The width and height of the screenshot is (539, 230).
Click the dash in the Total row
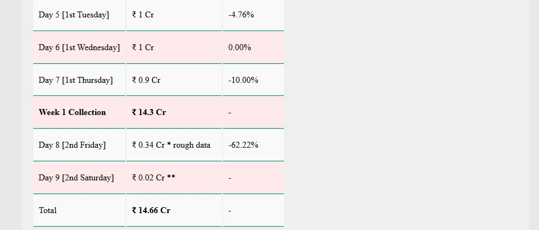coord(229,211)
